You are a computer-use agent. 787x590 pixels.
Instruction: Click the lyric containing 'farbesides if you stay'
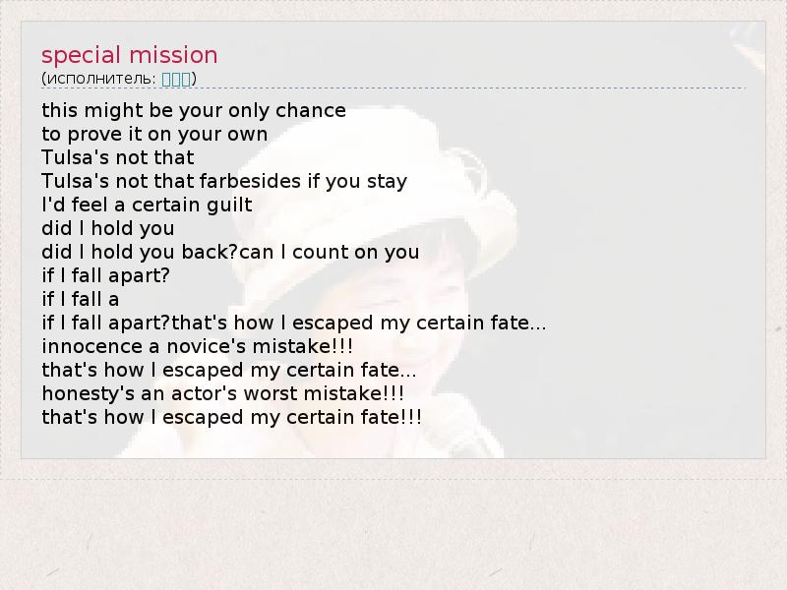224,181
